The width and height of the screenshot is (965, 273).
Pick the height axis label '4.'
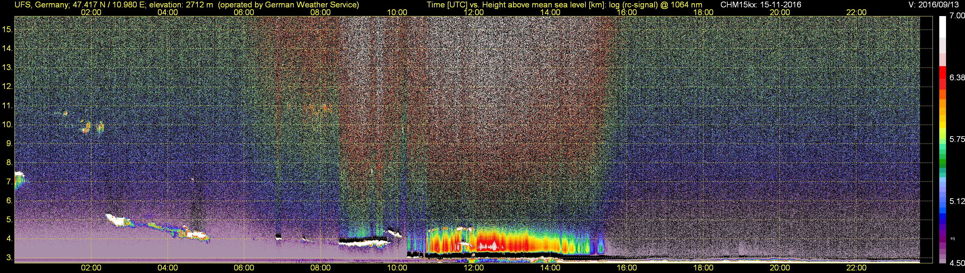[x=10, y=239]
